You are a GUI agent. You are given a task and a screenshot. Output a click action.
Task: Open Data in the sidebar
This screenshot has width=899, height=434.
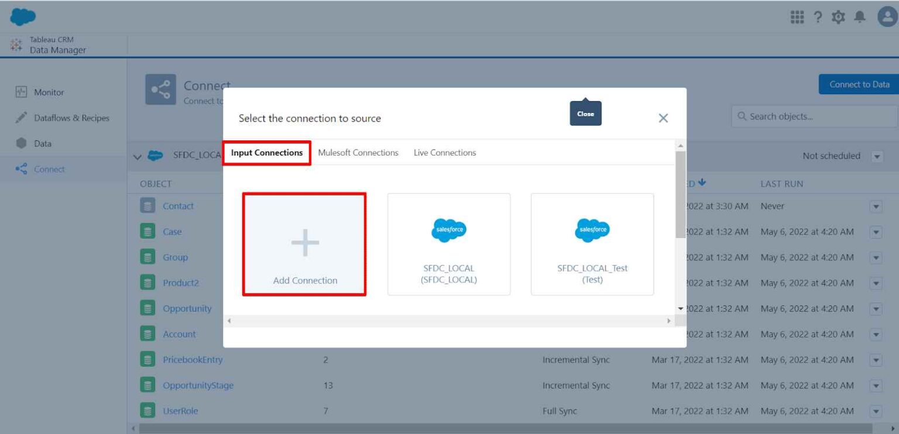43,143
